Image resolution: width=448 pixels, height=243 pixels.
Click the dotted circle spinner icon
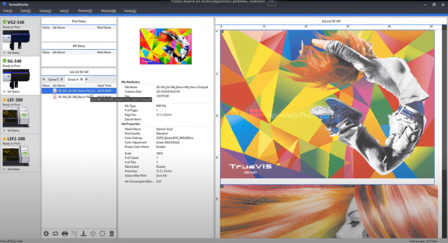coord(103,233)
